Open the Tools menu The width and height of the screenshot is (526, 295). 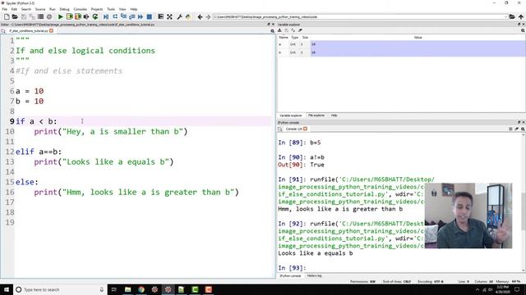[111, 9]
